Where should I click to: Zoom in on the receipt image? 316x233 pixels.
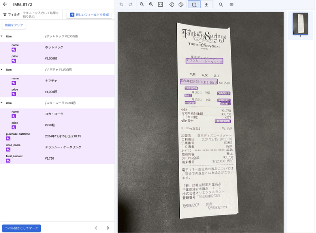coord(151,4)
